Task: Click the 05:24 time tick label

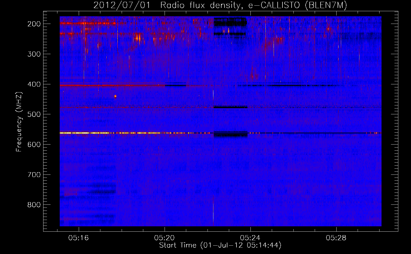Action: (250, 238)
